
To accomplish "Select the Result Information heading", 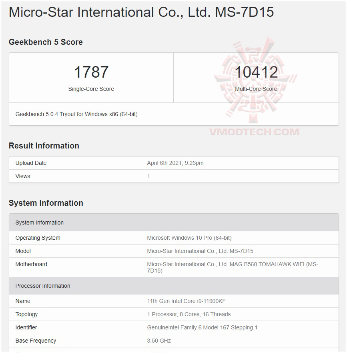I will click(x=44, y=146).
